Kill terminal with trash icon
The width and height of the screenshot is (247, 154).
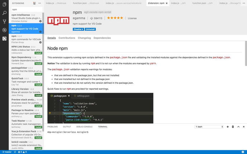pos(233,126)
